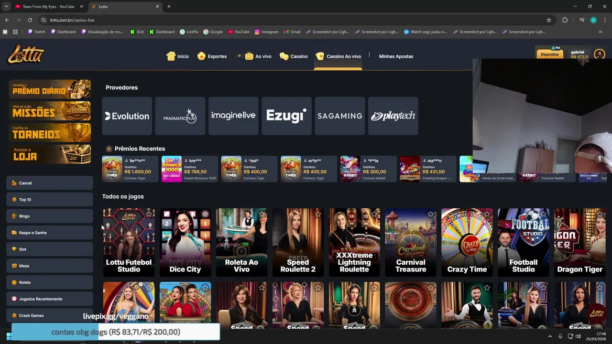Open Floating Dragon recent prize

click(x=428, y=169)
